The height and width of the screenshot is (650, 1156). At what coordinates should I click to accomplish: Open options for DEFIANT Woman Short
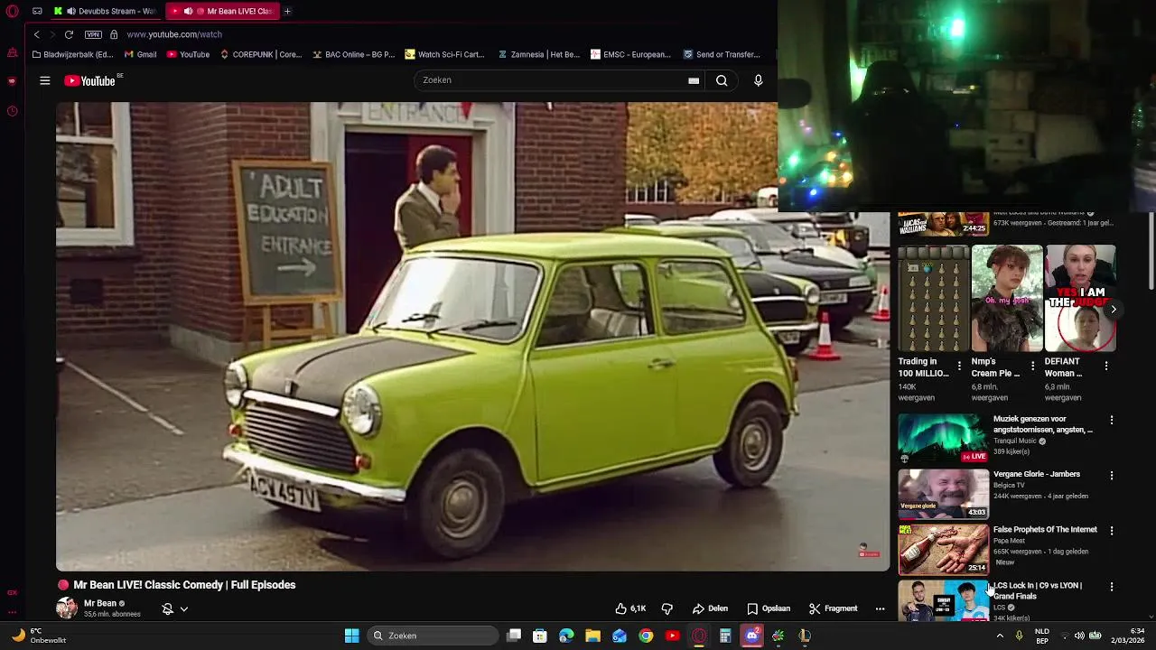pyautogui.click(x=1106, y=366)
